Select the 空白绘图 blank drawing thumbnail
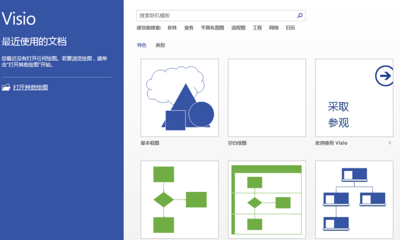The height and width of the screenshot is (240, 400). pos(266,98)
